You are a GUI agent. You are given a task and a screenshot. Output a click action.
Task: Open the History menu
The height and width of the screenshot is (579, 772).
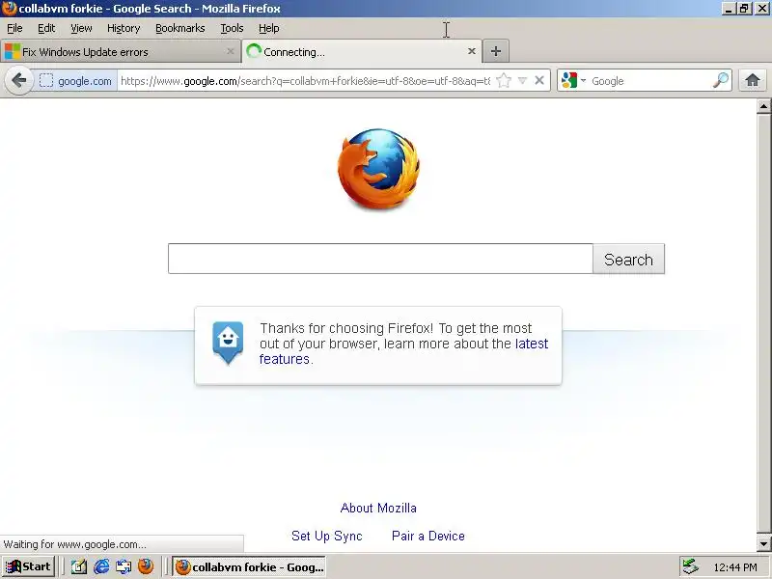124,28
